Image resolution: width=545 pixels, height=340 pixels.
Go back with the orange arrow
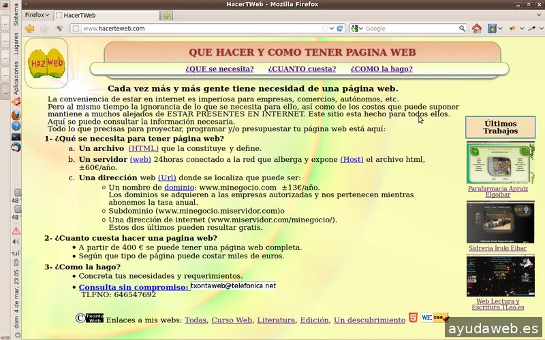click(x=29, y=29)
